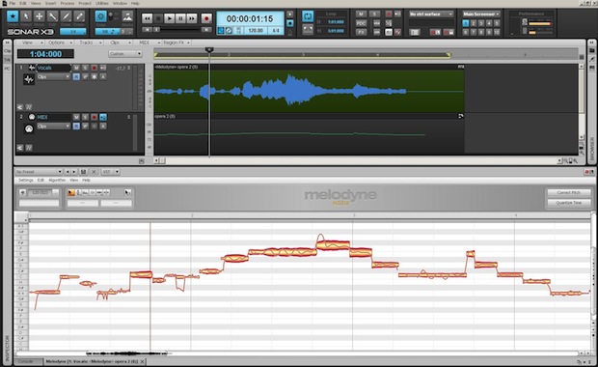Screen dimensions: 598x367
Task: Click the transport Play button
Action: 170,18
